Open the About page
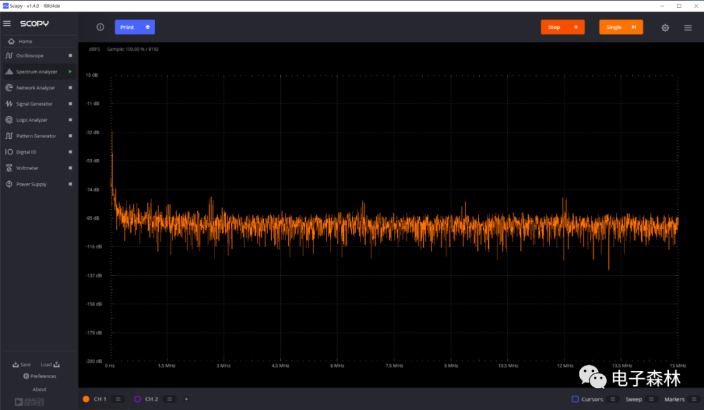This screenshot has width=704, height=410. (x=40, y=389)
